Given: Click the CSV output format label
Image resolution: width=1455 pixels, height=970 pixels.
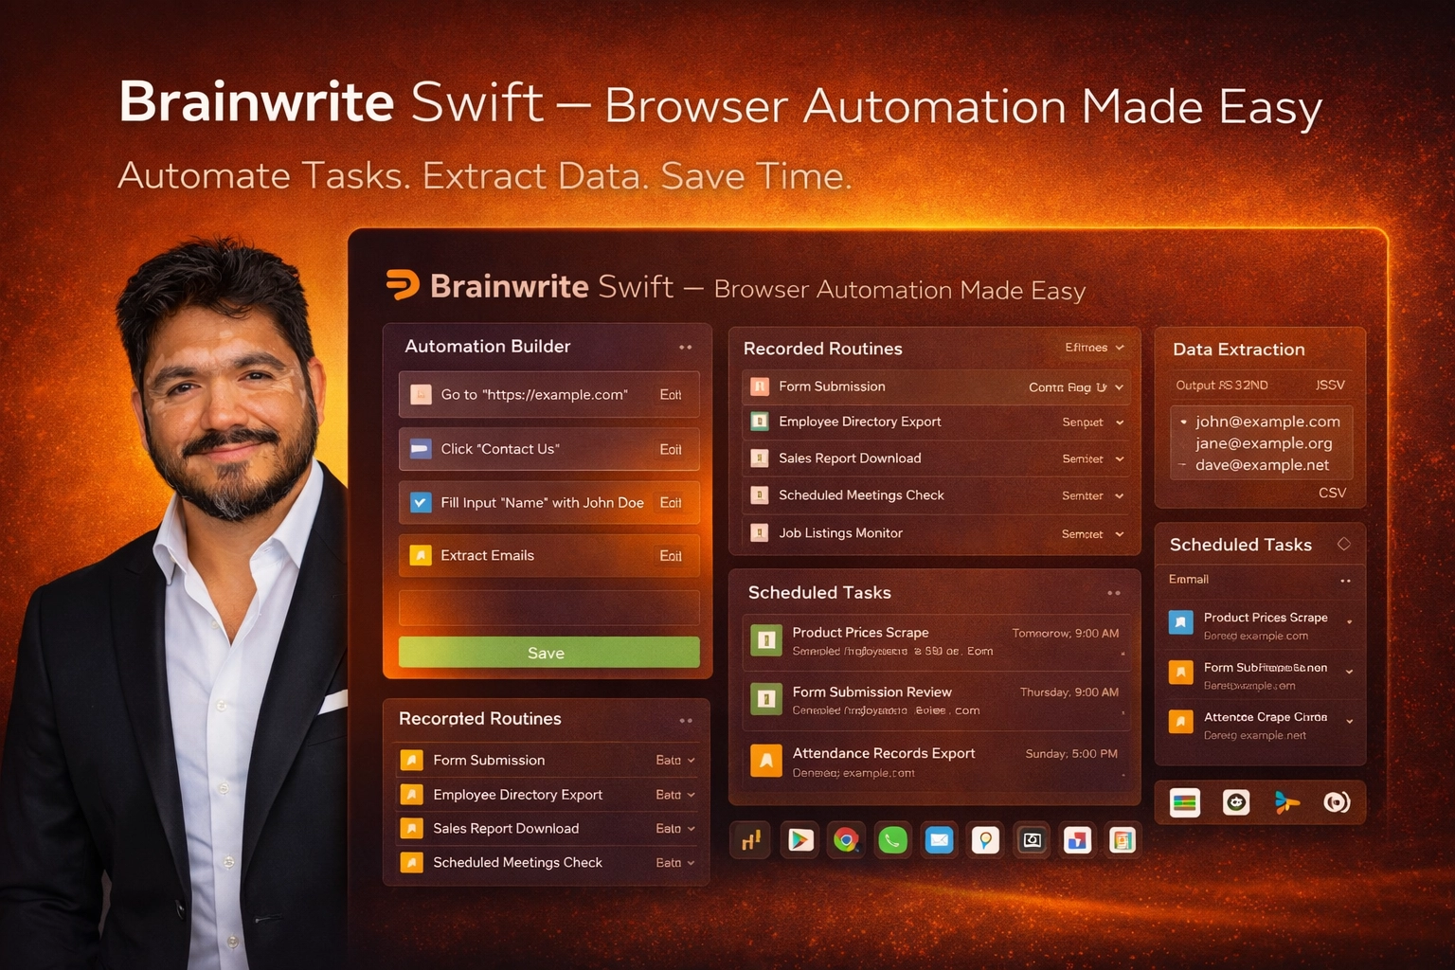Looking at the screenshot, I should coord(1331,492).
